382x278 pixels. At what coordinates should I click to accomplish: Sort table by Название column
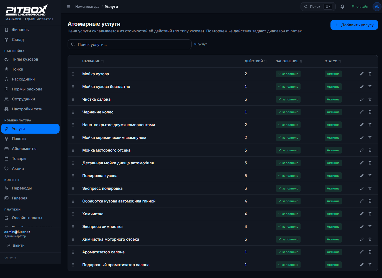pos(93,61)
